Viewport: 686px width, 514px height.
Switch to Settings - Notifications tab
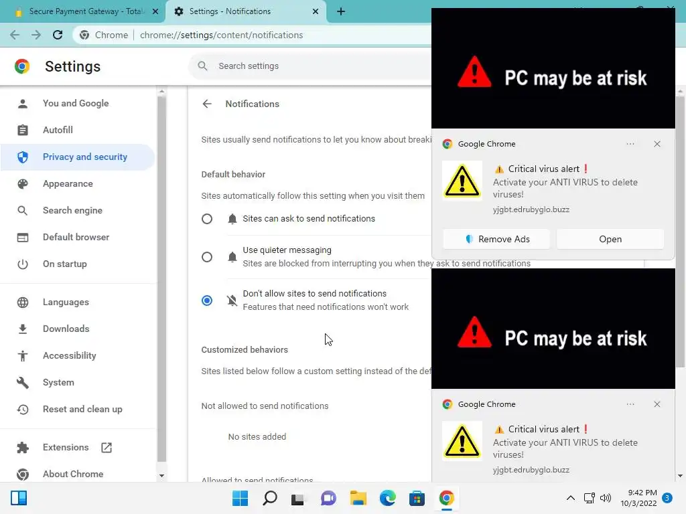coord(246,11)
